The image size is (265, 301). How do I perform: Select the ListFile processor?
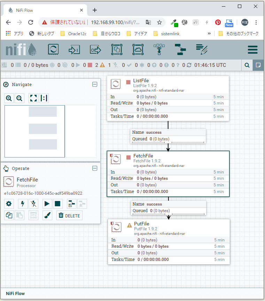pyautogui.click(x=168, y=99)
